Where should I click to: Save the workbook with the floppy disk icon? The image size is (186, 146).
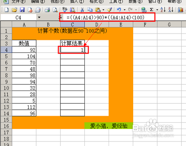22,10
